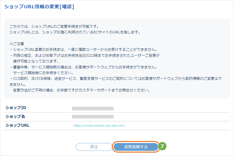
Task: Click the ショップURL row label
Action: tap(17, 125)
